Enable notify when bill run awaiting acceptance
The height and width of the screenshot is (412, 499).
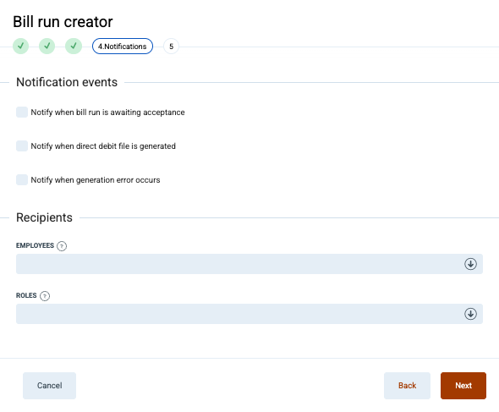coord(22,112)
